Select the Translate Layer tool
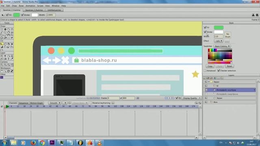This screenshot has height=146, width=260. (x=5, y=56)
